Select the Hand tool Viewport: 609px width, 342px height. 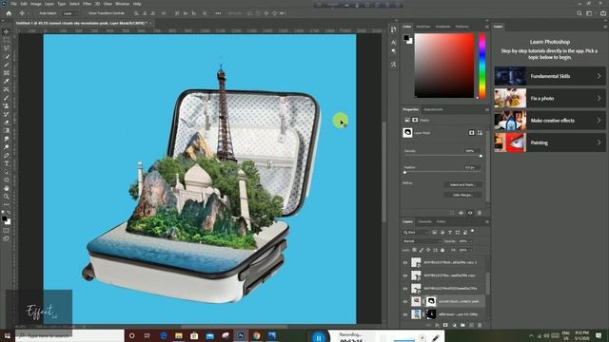[x=7, y=188]
